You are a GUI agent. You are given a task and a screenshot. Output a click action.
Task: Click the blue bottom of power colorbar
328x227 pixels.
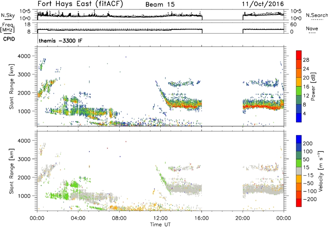coord(299,118)
